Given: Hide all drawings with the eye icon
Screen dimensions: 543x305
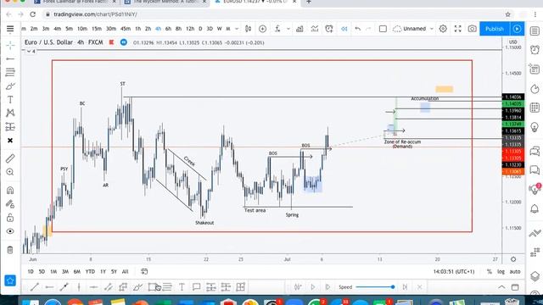Looking at the screenshot, I should point(10,231).
